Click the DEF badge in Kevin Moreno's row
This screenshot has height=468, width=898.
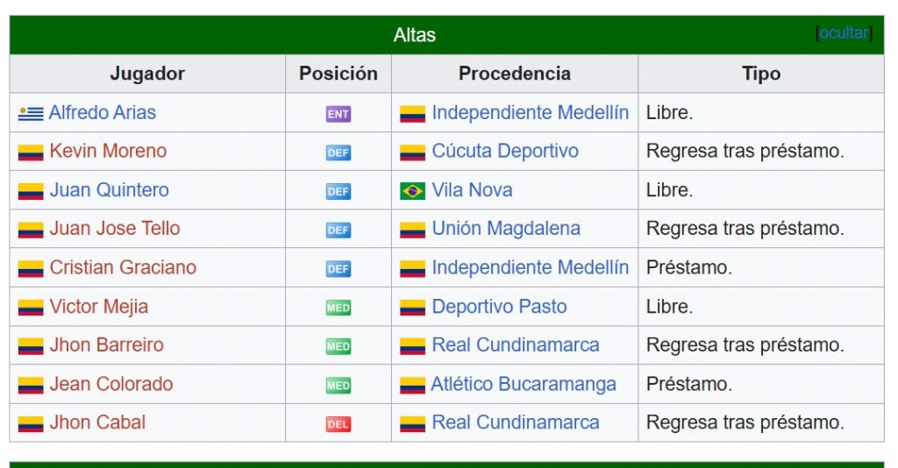click(x=338, y=152)
